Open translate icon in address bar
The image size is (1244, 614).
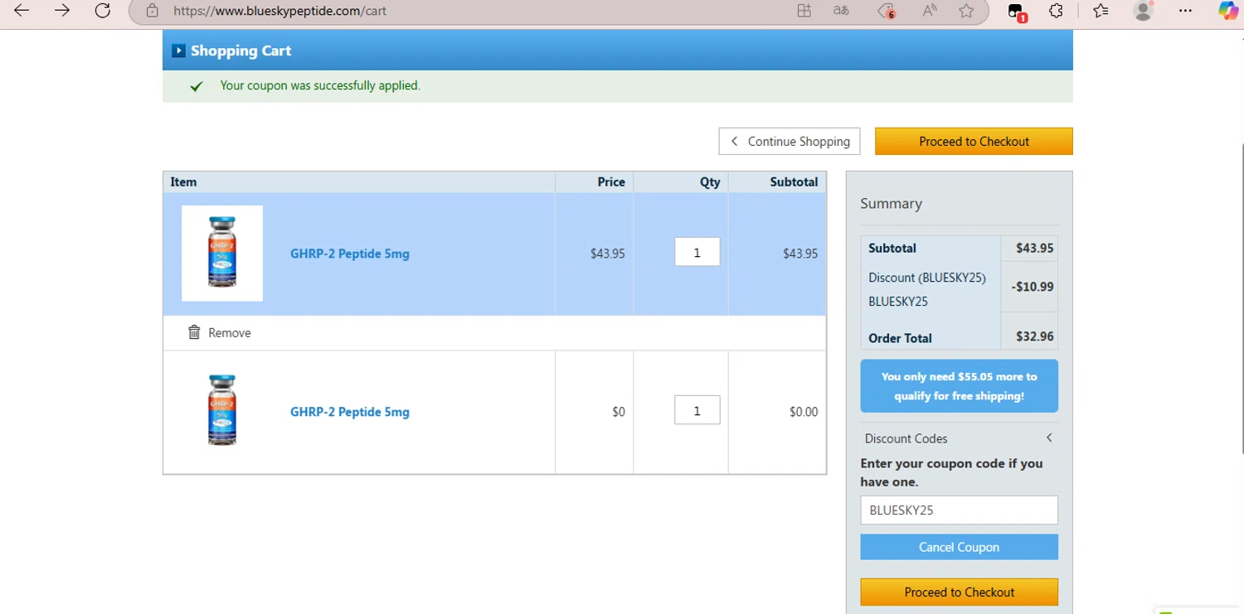[841, 11]
